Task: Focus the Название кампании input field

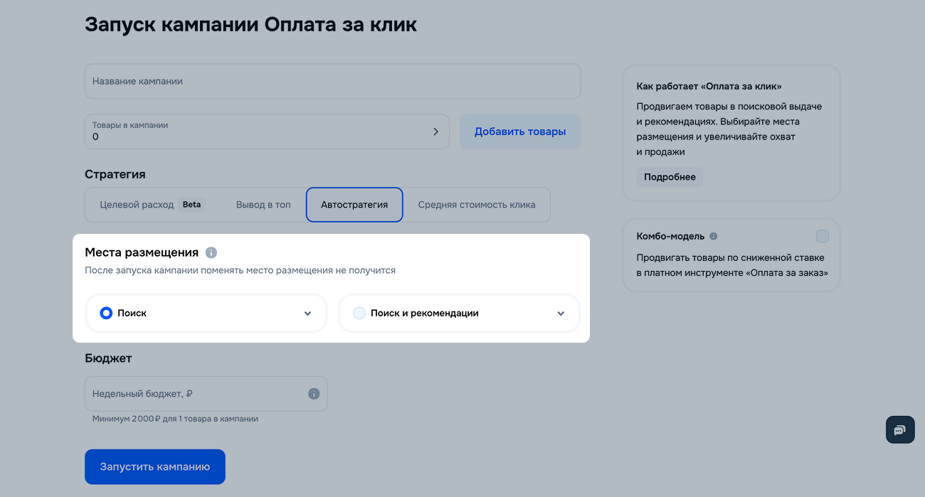Action: 332,82
